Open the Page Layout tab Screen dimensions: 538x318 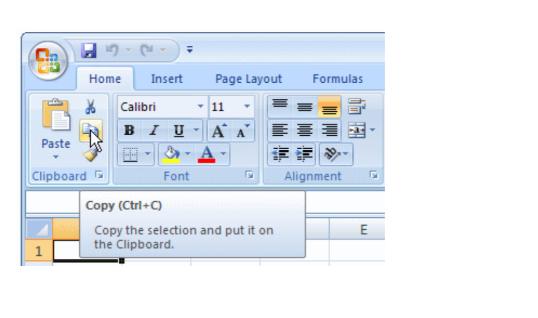click(249, 79)
